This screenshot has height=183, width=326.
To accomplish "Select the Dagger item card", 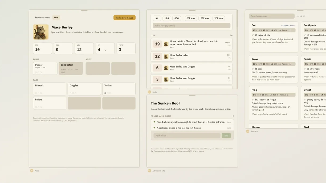I will click(x=45, y=68).
